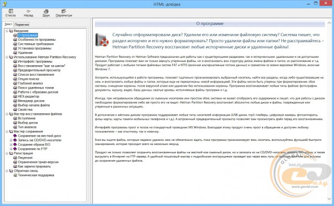This screenshot has width=334, height=206.
Task: Open the Выбор начала файла topic
Action: tap(33, 105)
